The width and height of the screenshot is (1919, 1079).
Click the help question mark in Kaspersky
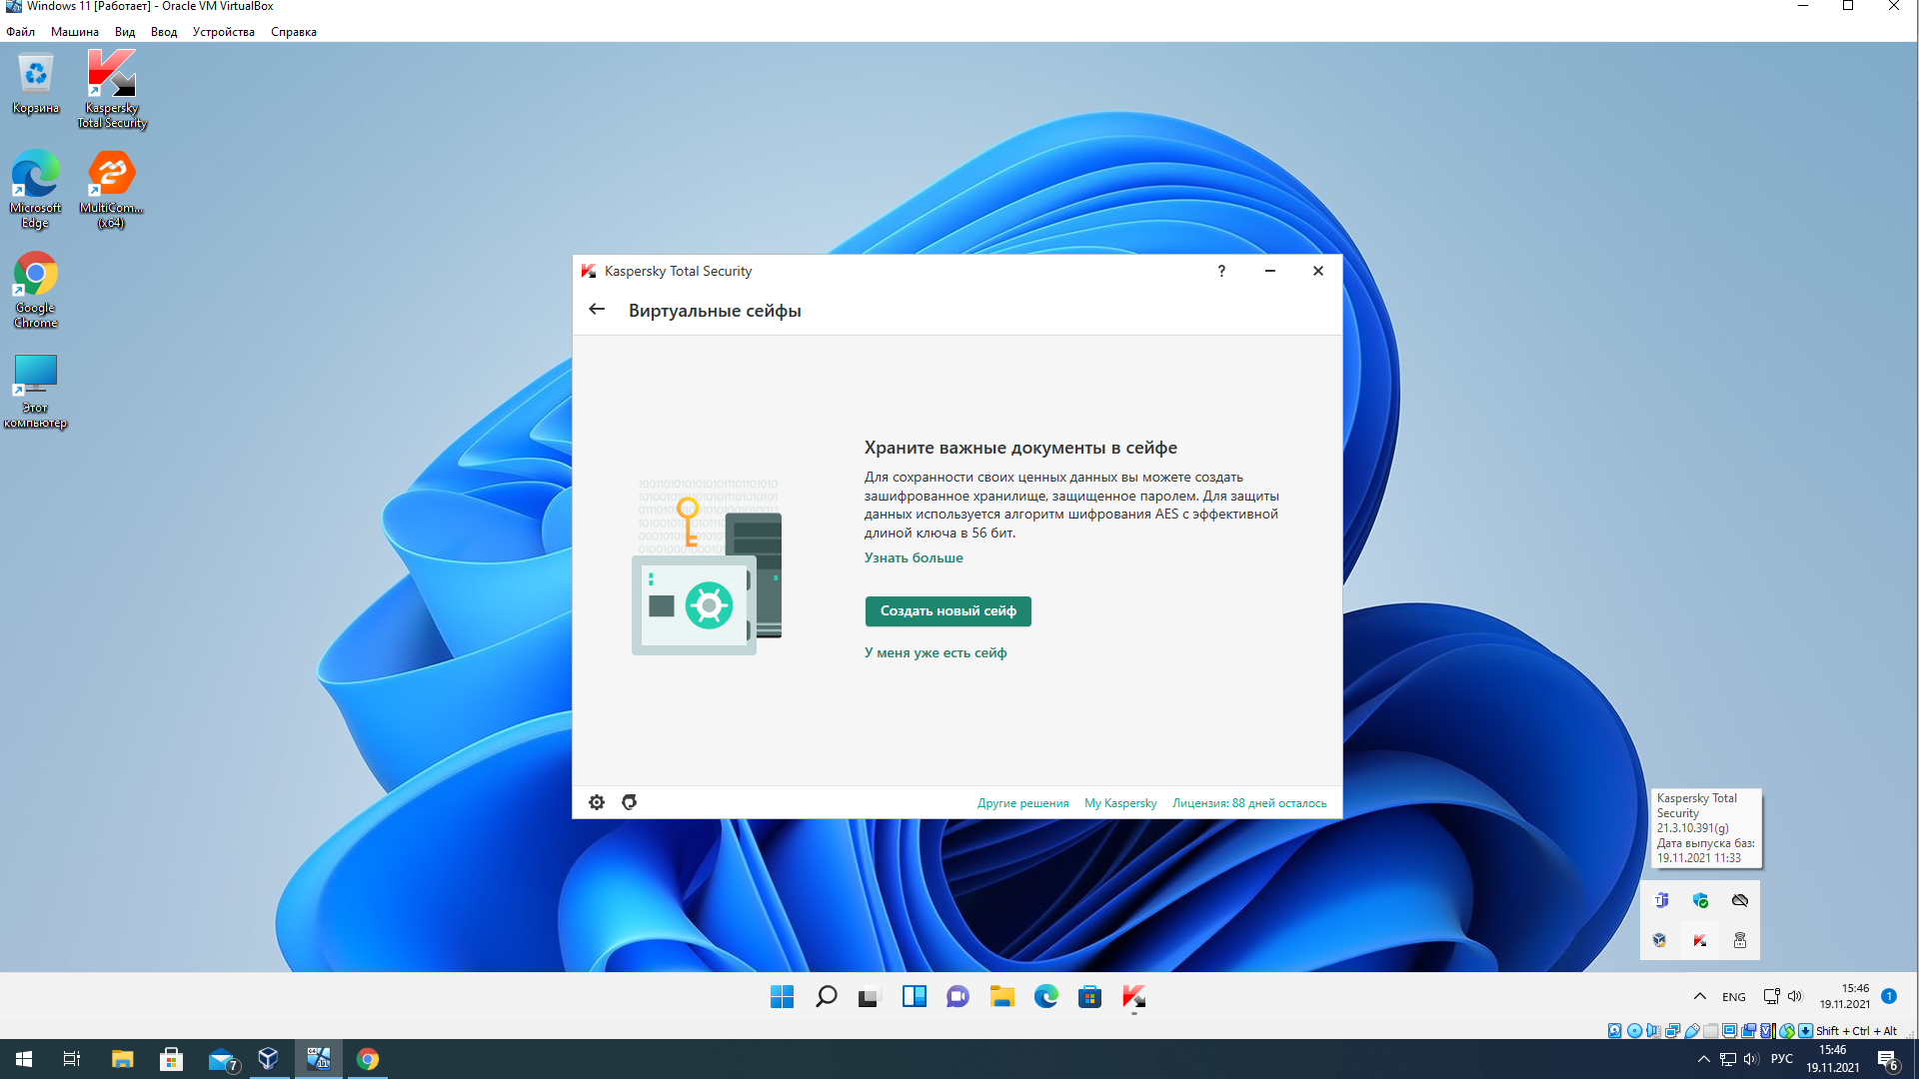click(x=1221, y=271)
